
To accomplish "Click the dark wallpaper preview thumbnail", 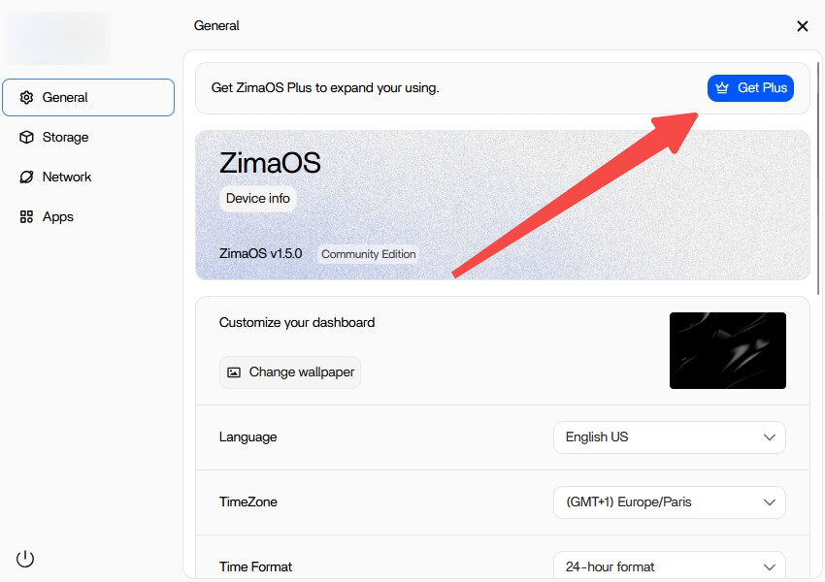I will [x=728, y=350].
